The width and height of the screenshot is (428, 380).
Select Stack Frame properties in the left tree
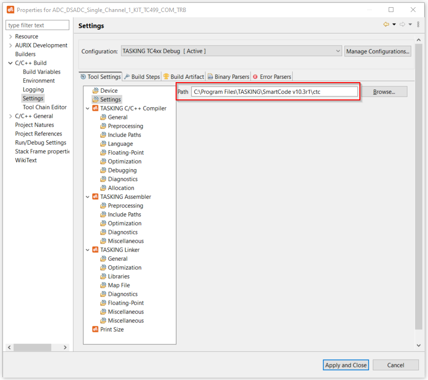point(42,151)
